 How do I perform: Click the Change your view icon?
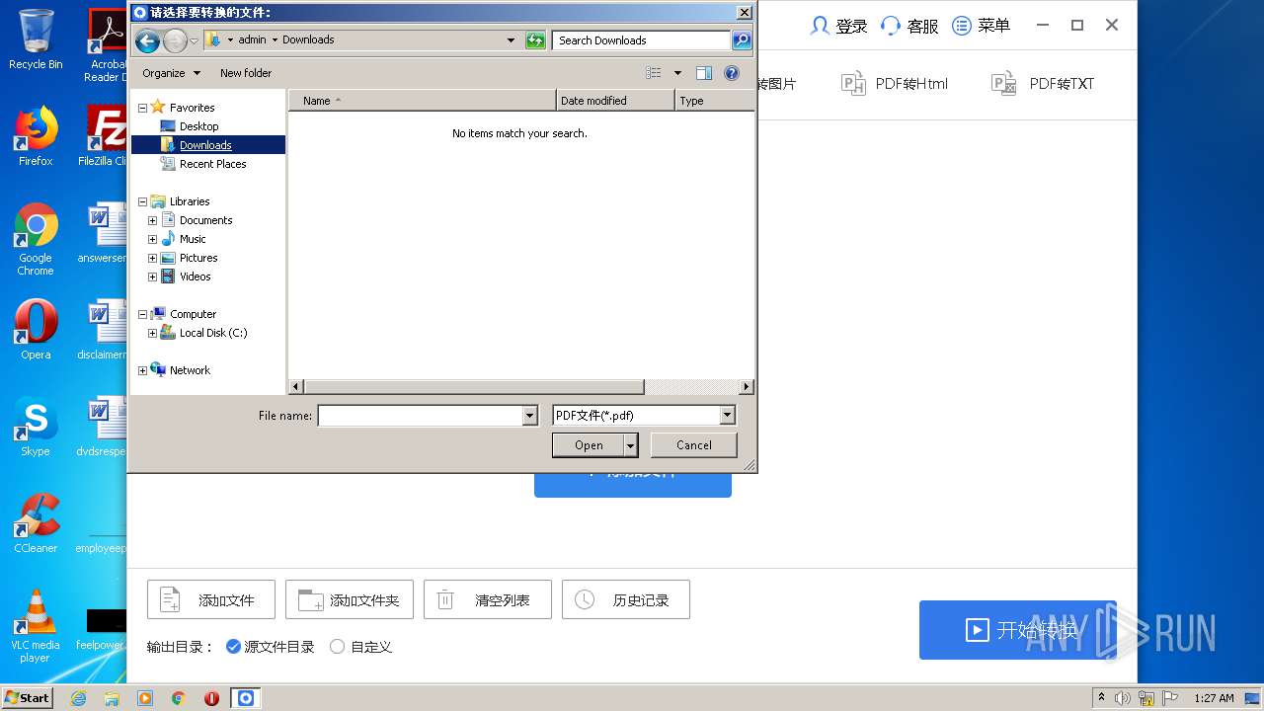[653, 73]
